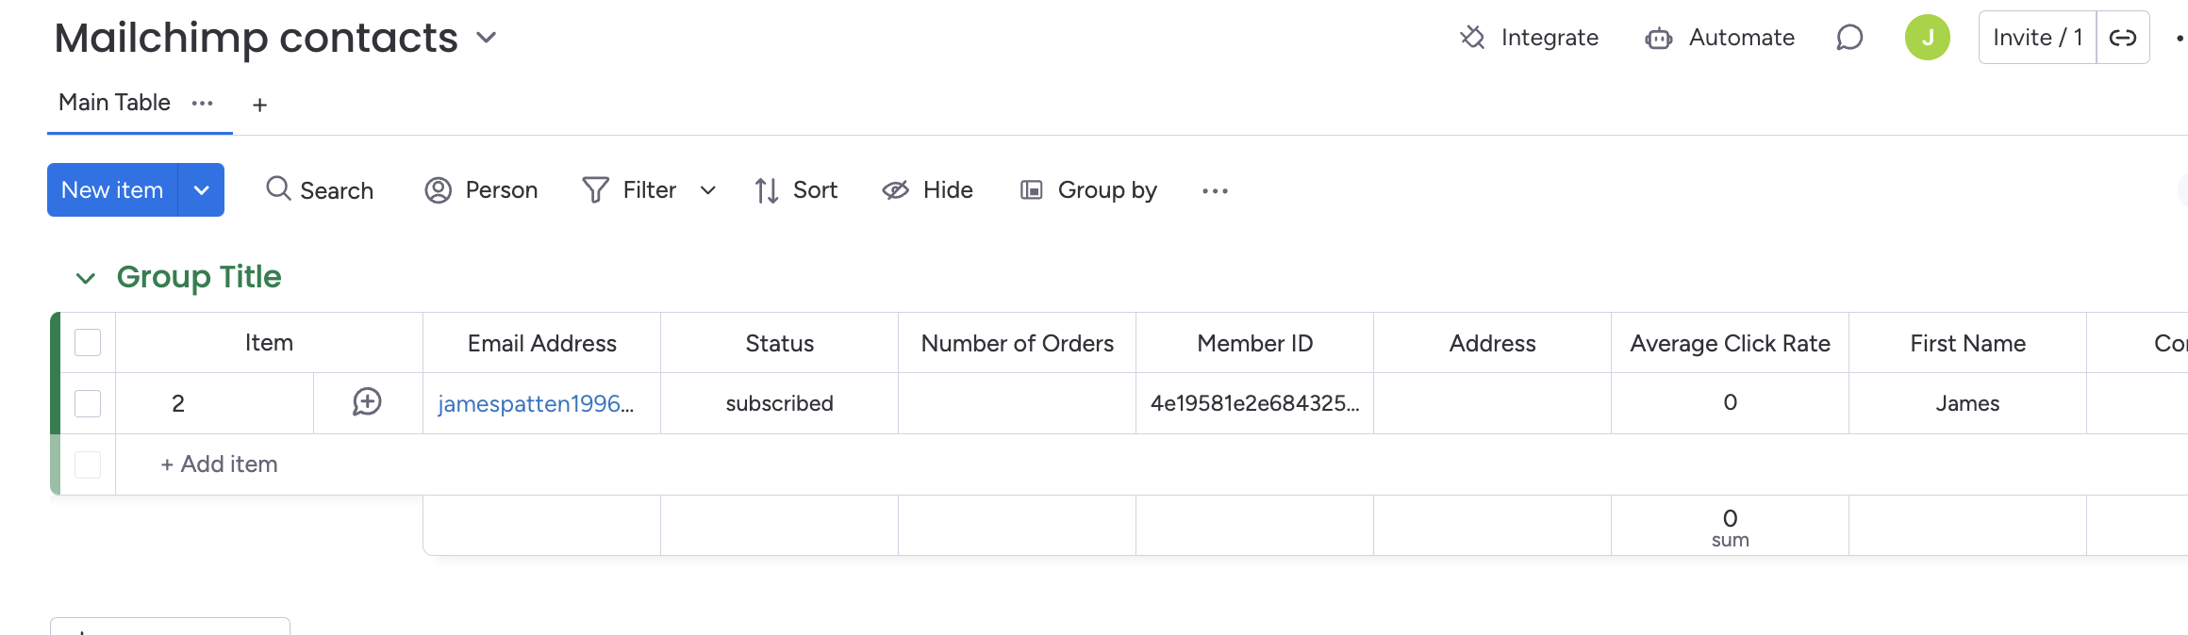Click the First Name column header
Viewport: 2188px width, 635px height.
click(1968, 343)
